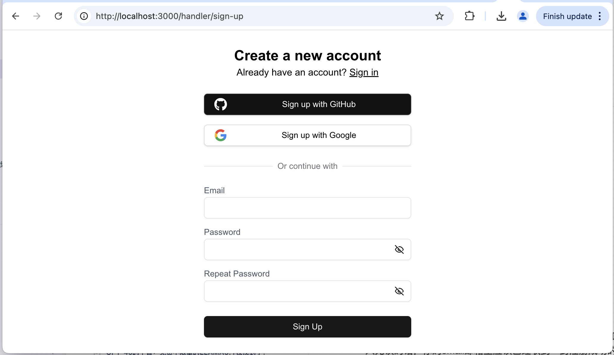The image size is (614, 355).
Task: Click the Finish update button
Action: 567,16
